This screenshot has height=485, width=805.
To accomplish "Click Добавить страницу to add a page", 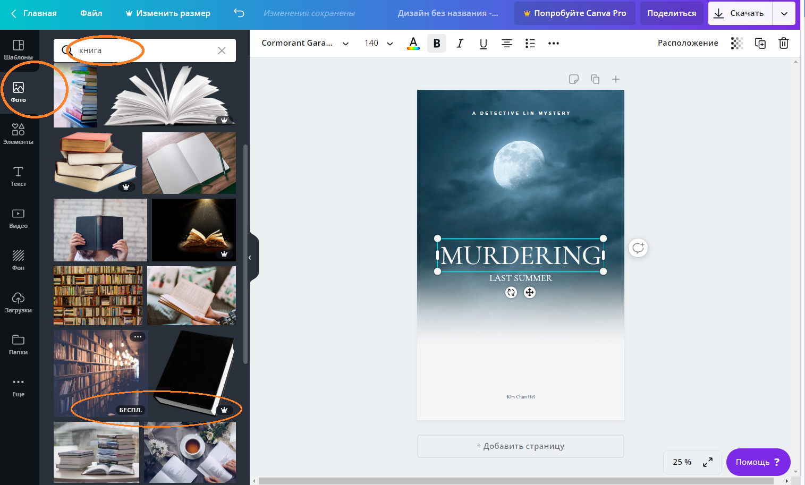I will (x=520, y=446).
